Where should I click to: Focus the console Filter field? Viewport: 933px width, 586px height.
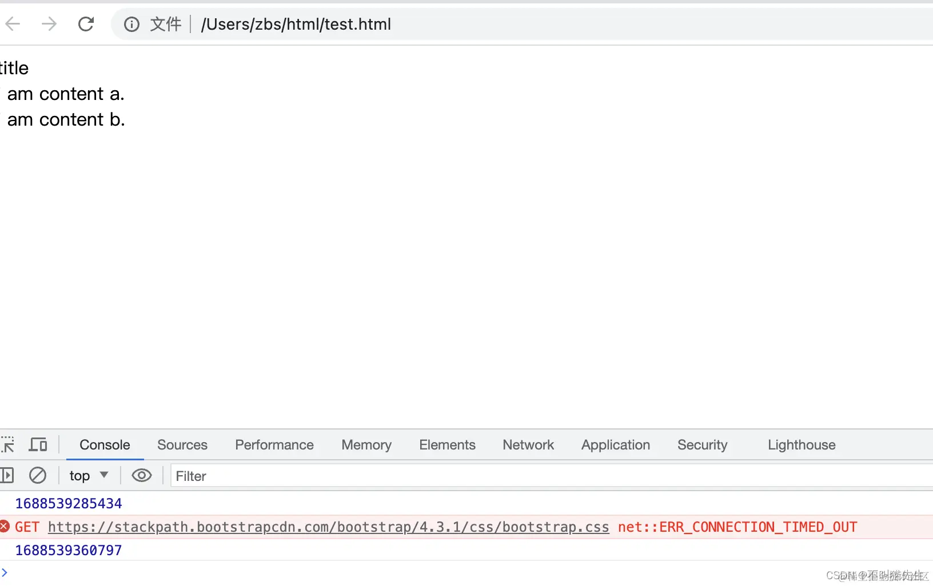pyautogui.click(x=552, y=476)
